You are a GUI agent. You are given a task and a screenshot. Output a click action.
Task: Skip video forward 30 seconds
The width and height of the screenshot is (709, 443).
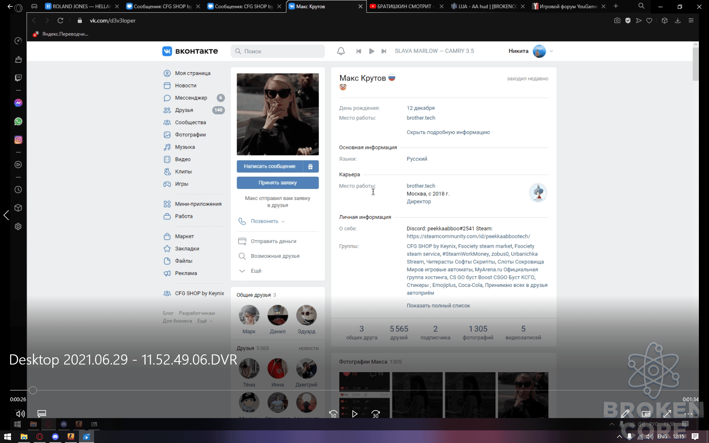coord(376,414)
